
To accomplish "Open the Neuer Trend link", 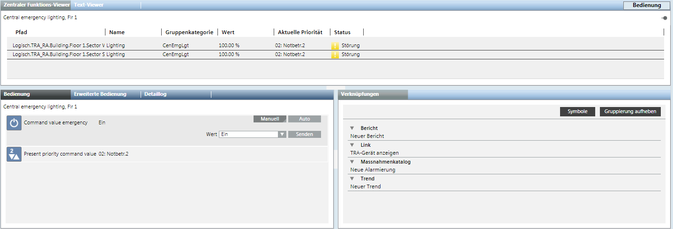I will coord(366,186).
